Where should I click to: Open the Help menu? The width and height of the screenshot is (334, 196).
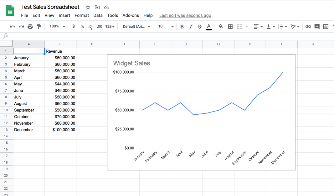click(148, 15)
